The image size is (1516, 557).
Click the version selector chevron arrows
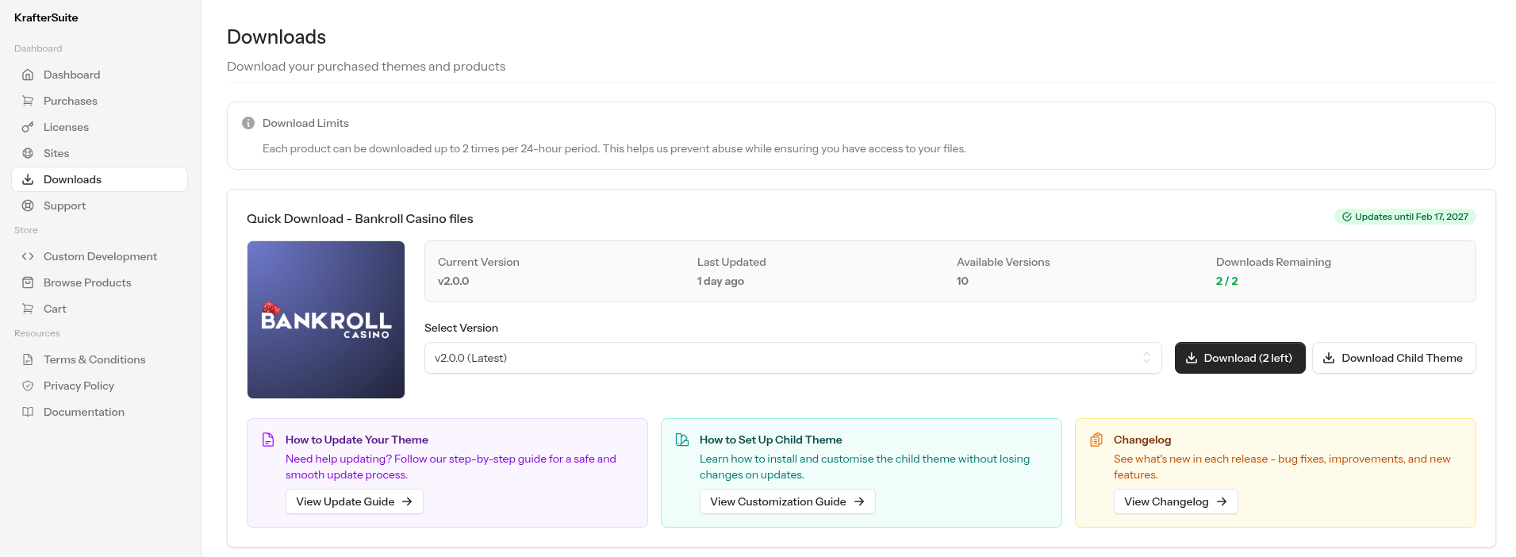click(1146, 358)
